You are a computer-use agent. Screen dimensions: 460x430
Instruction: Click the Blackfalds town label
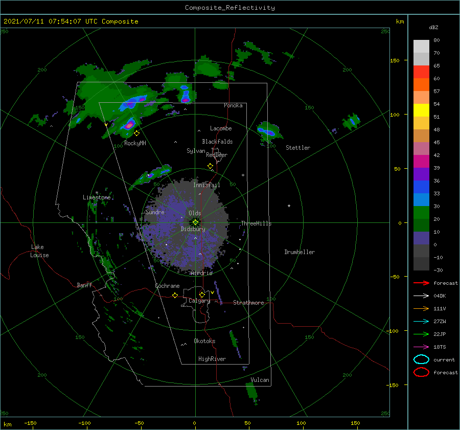(x=217, y=142)
